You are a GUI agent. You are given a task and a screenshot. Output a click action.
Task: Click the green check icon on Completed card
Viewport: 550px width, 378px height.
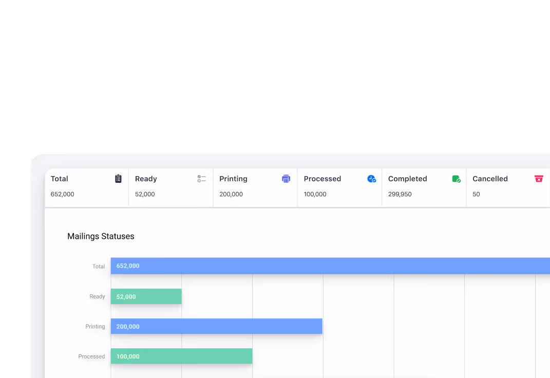coord(457,179)
